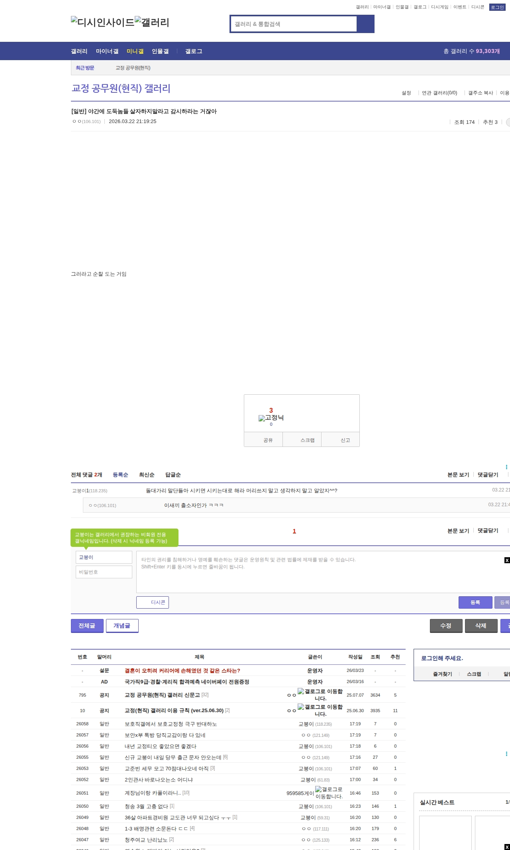The image size is (510, 850).
Task: Click comment page number 1
Action: click(x=294, y=531)
